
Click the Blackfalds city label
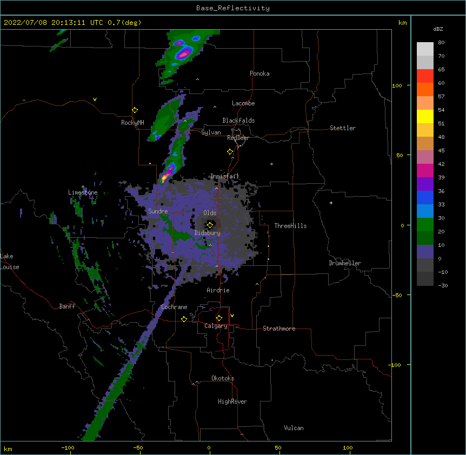click(238, 121)
